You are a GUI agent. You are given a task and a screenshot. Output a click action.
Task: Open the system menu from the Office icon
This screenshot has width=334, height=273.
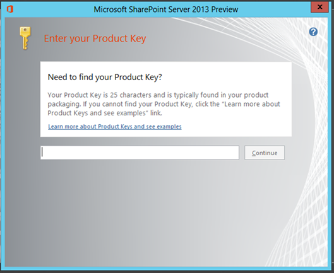10,9
